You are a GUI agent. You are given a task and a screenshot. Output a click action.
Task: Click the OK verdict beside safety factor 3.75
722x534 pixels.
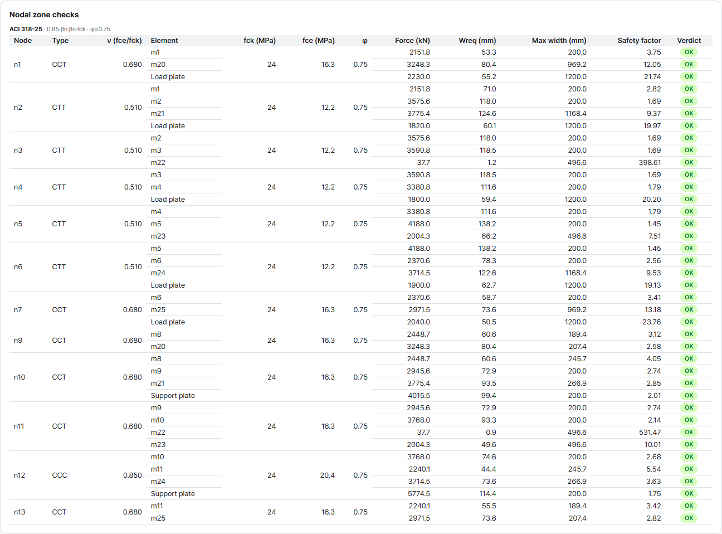coord(689,52)
